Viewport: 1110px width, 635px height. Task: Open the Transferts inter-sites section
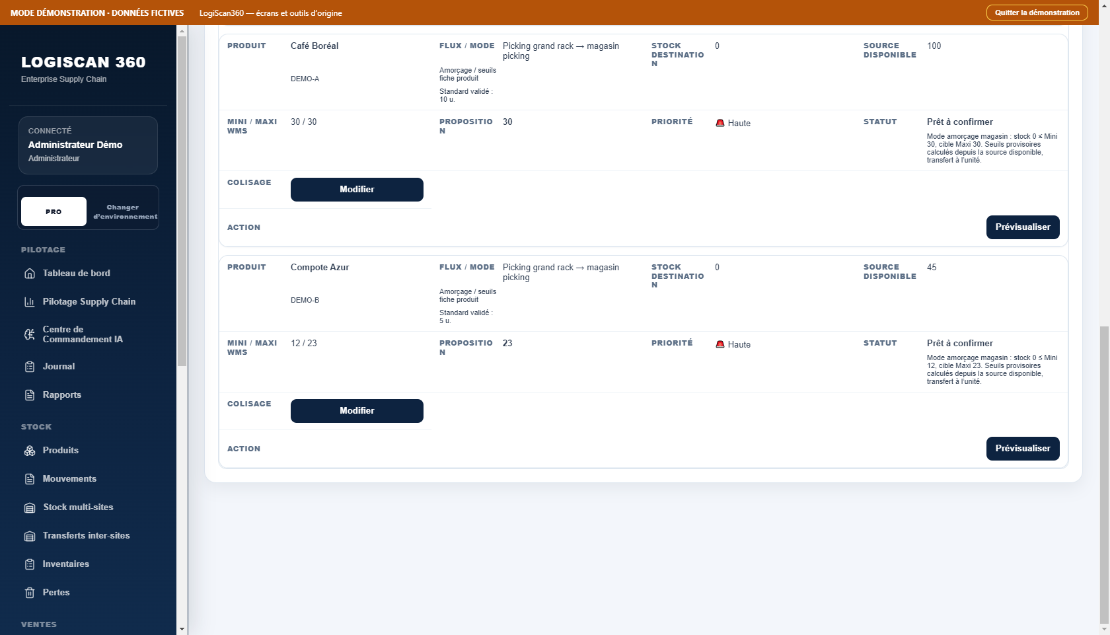coord(86,535)
